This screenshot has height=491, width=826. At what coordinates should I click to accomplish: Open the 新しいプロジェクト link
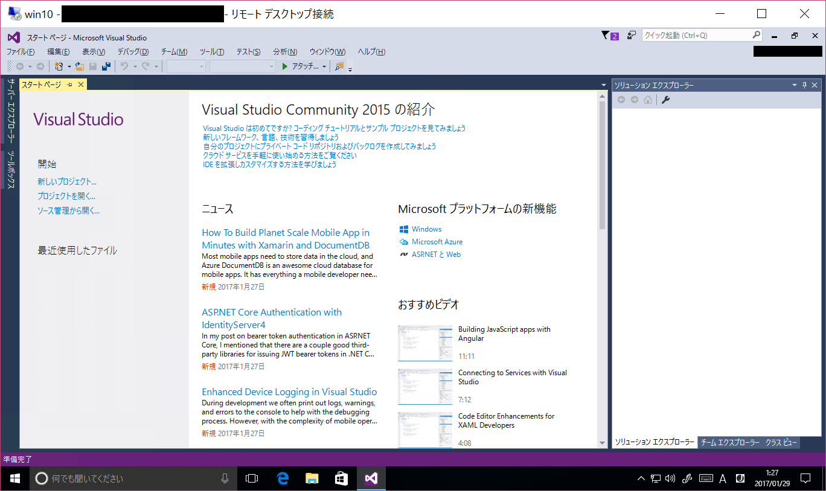(x=66, y=181)
